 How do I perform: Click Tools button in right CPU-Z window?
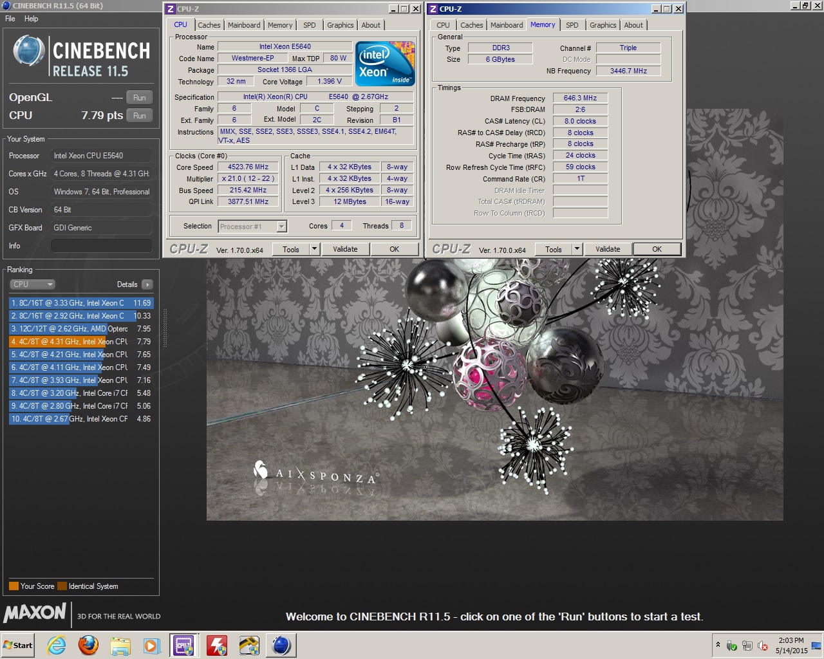pyautogui.click(x=554, y=249)
